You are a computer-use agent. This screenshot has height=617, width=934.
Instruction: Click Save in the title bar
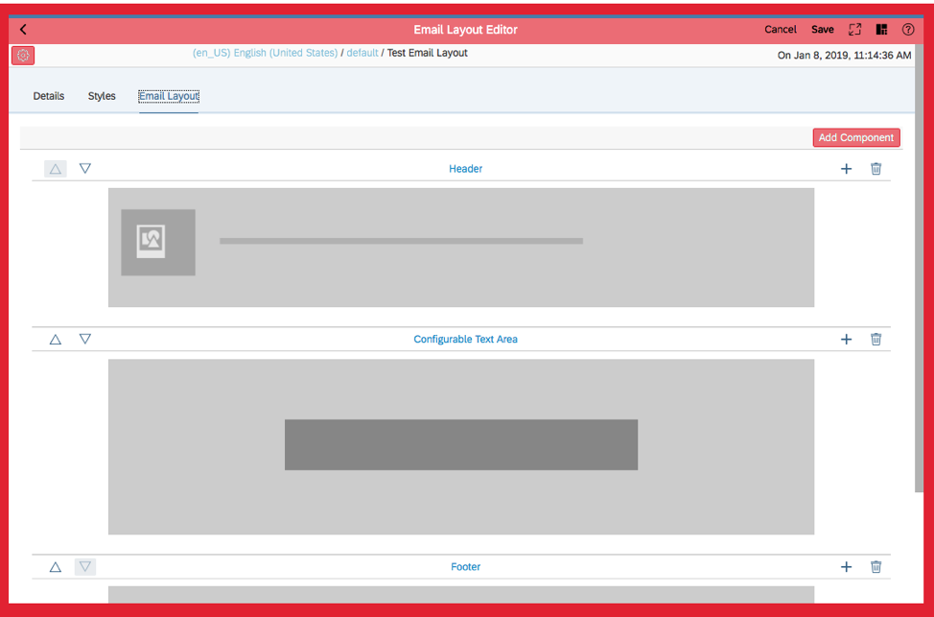[x=822, y=30]
